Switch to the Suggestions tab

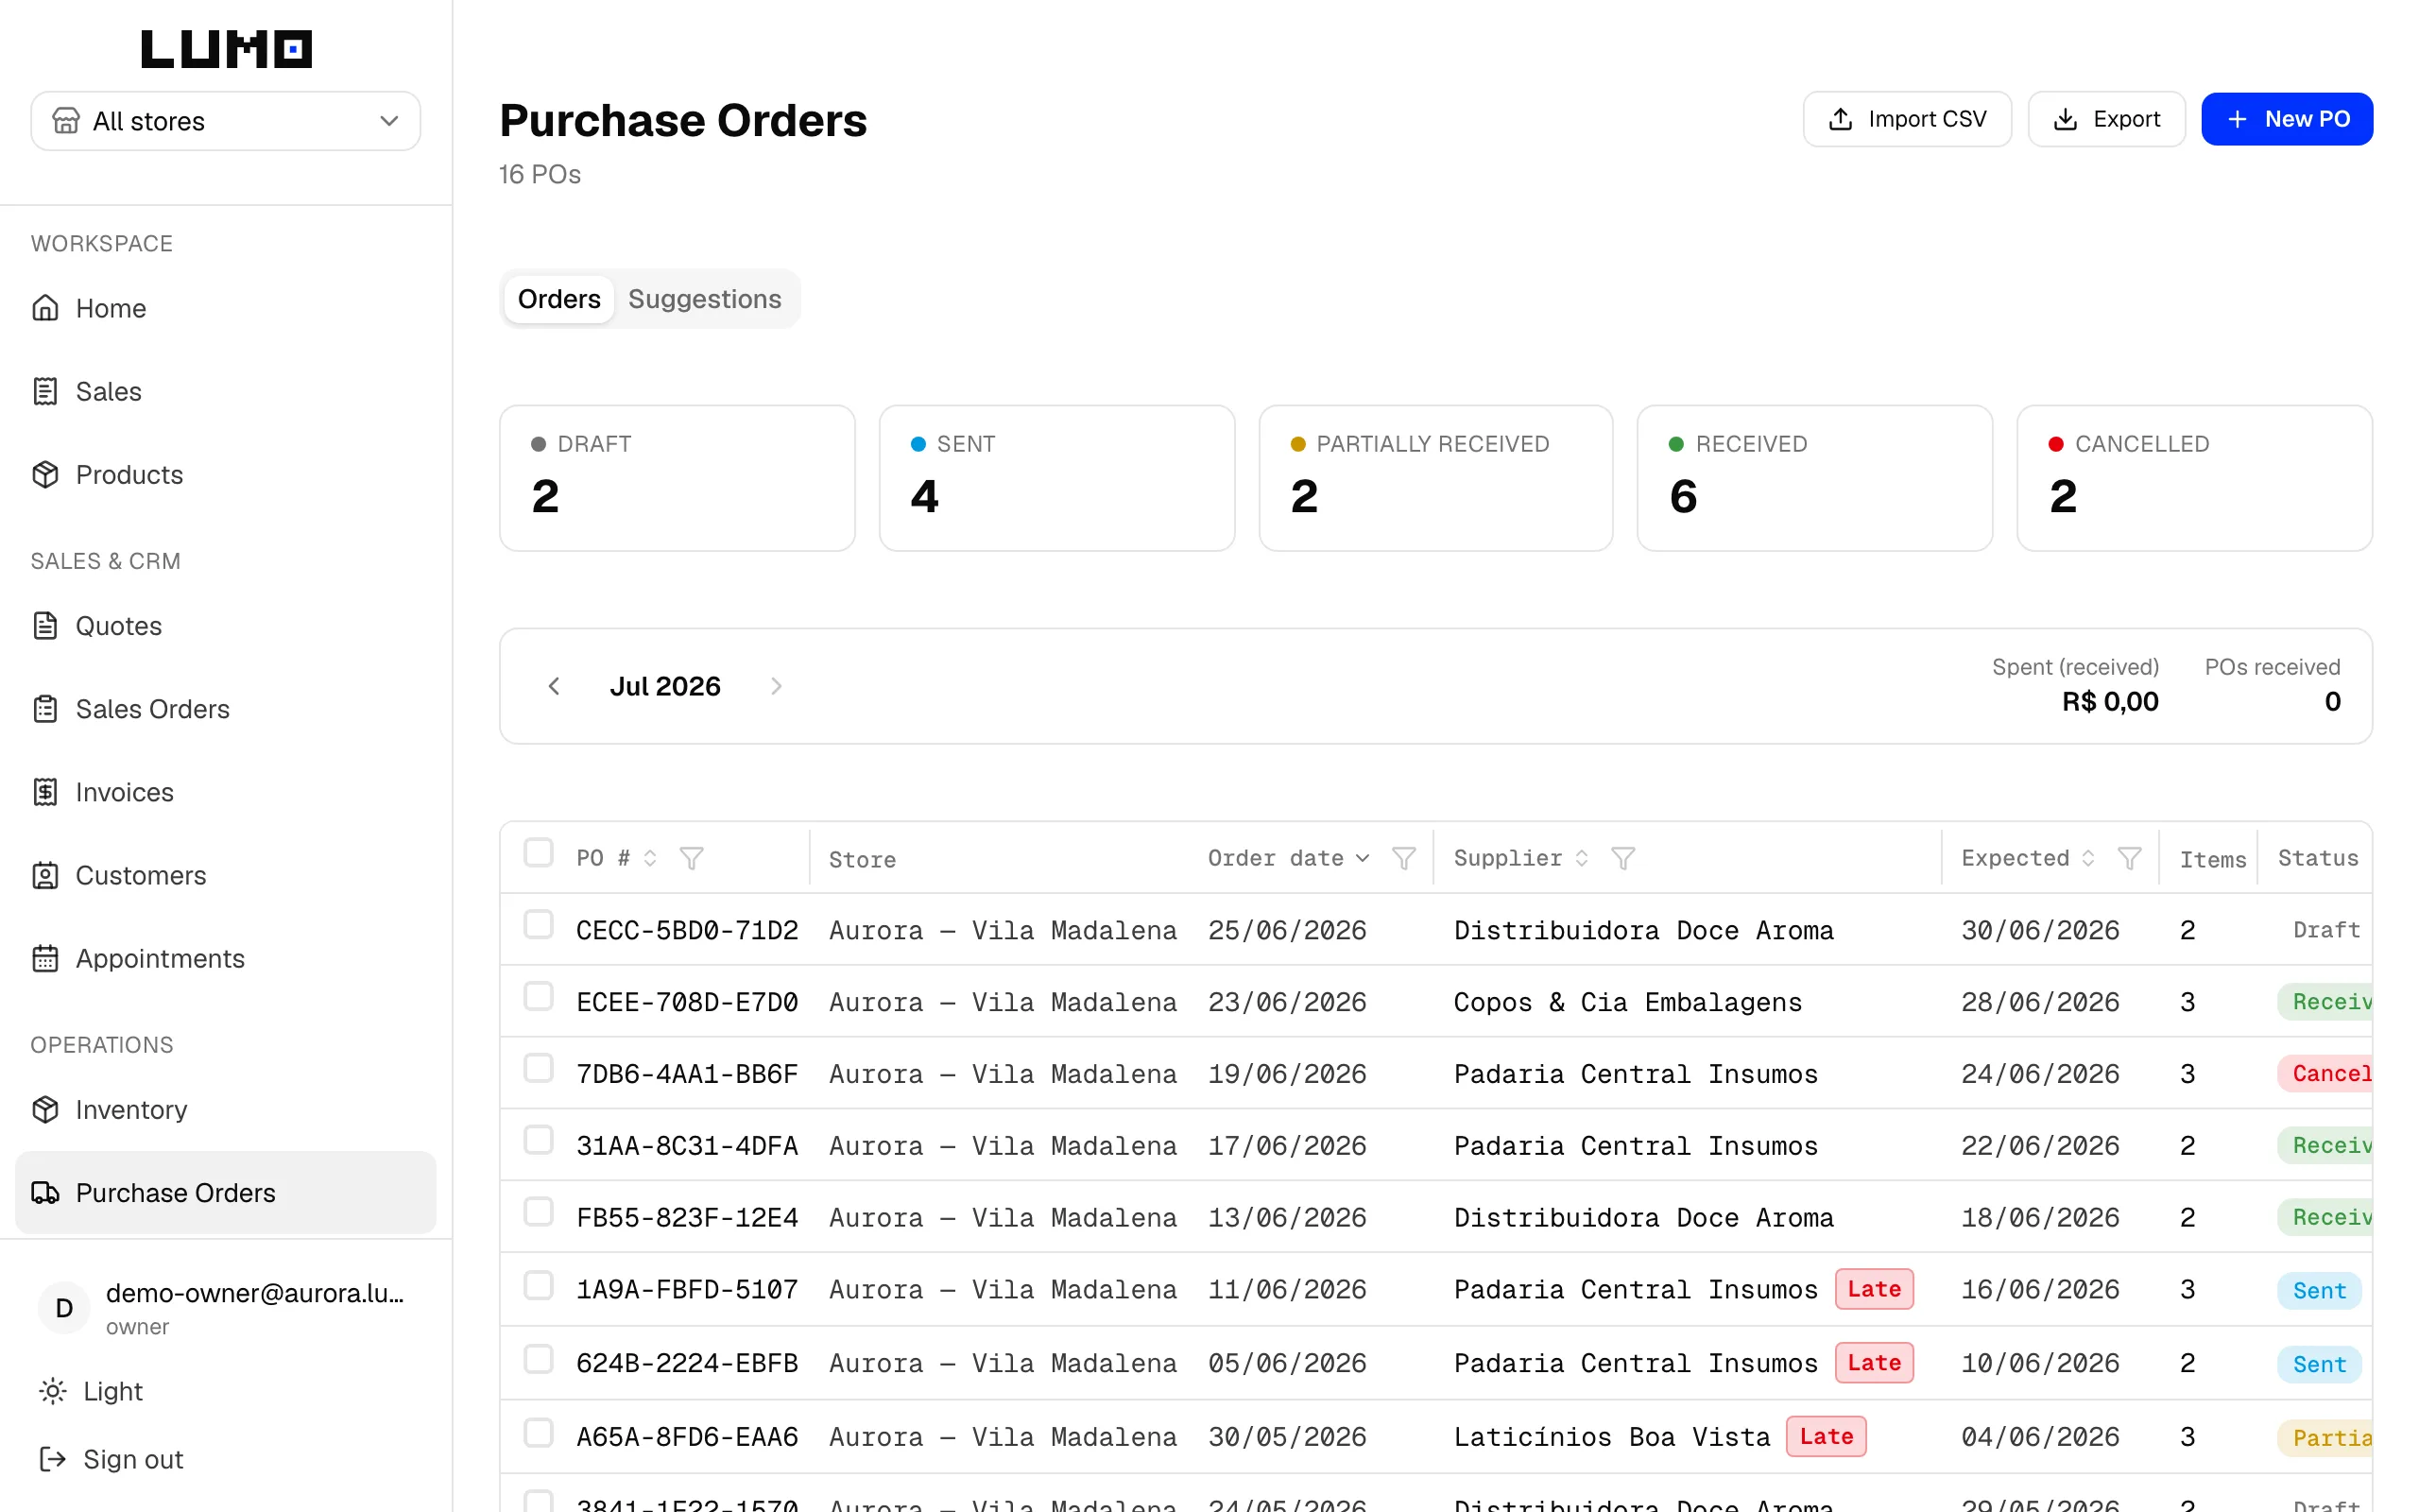[x=705, y=299]
